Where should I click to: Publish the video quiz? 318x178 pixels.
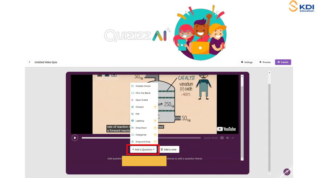(x=283, y=62)
